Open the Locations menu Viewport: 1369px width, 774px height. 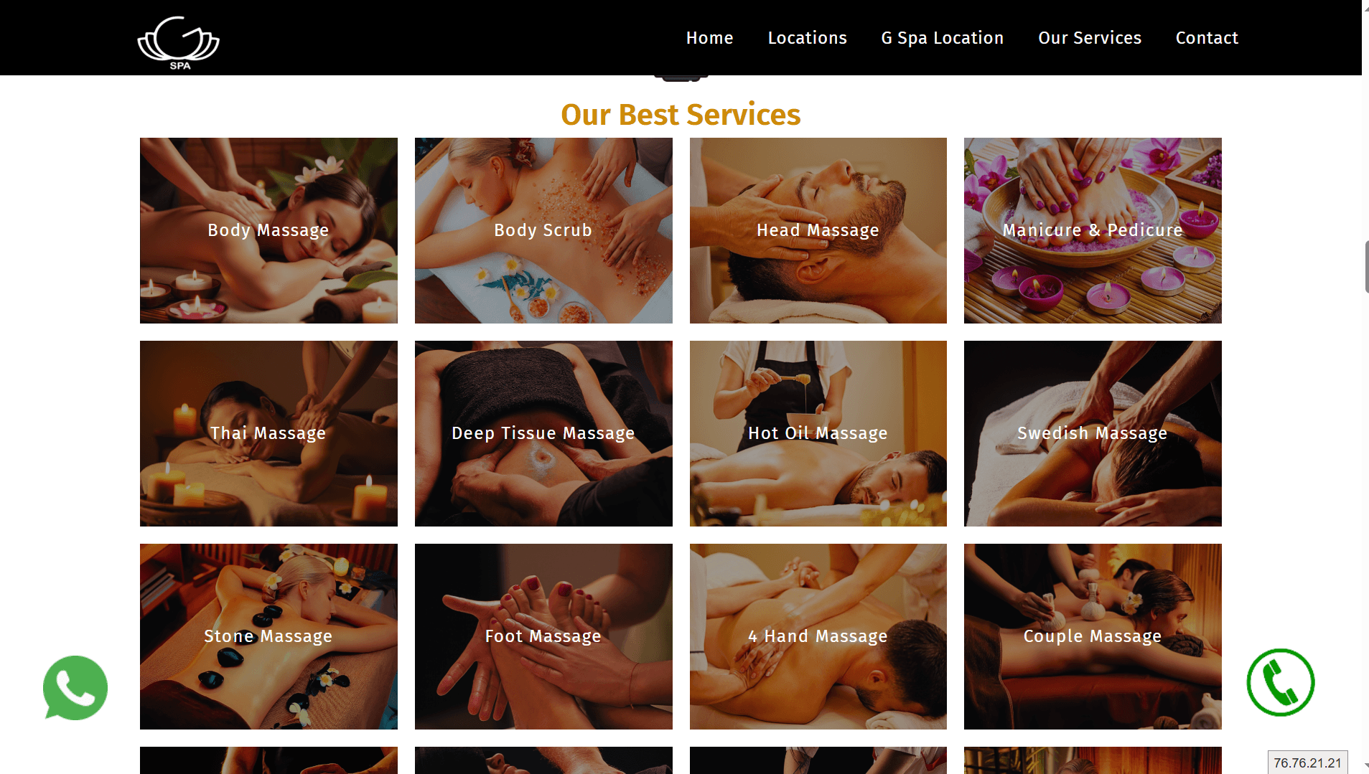(808, 38)
